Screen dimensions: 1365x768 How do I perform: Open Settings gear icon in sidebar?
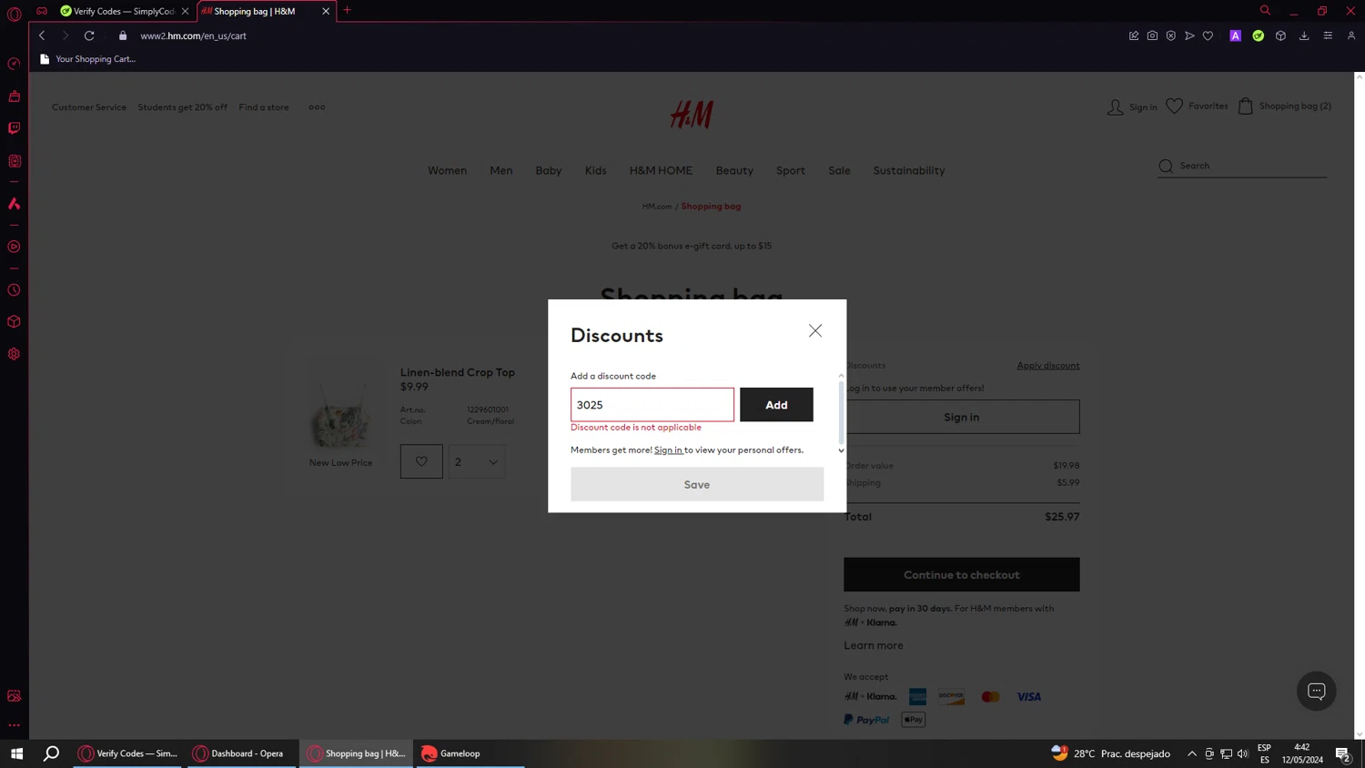(14, 354)
